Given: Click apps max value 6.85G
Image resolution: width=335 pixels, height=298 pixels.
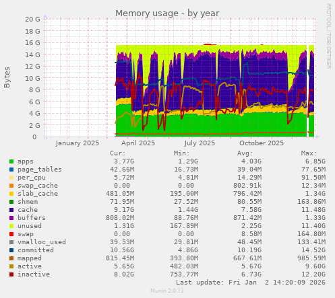Looking at the screenshot, I should (315, 161).
